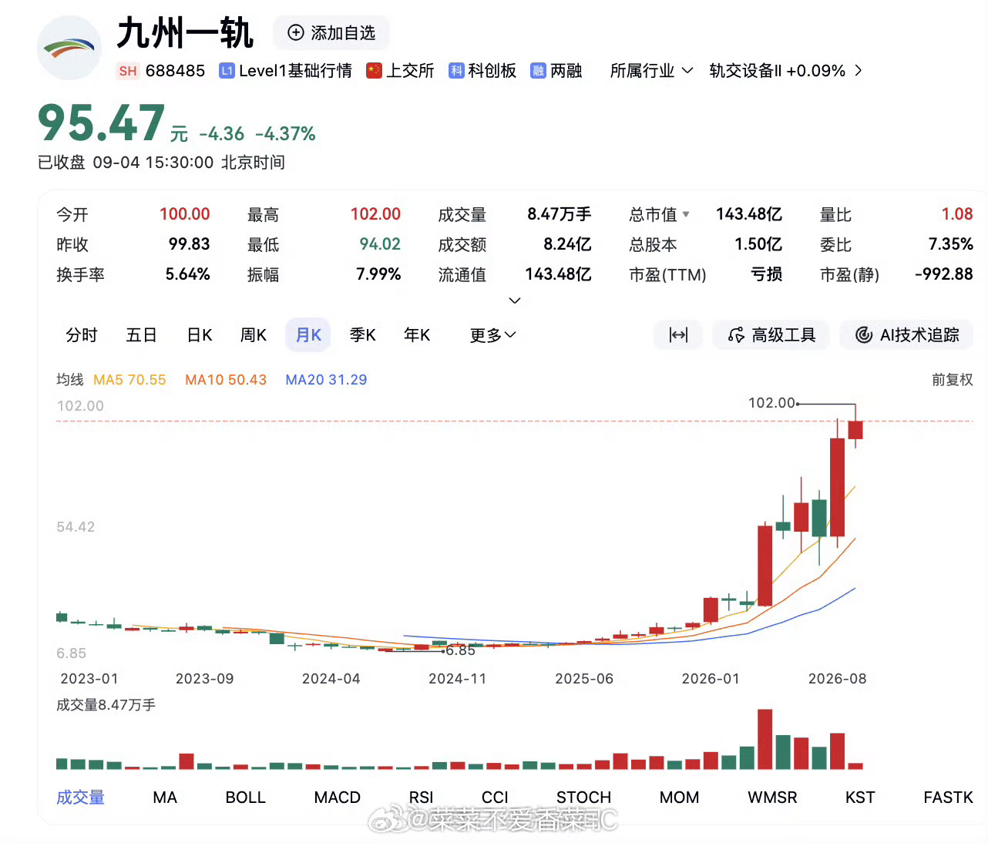Click the 市盈(静) -992.88 value
This screenshot has width=988, height=843.
point(943,274)
